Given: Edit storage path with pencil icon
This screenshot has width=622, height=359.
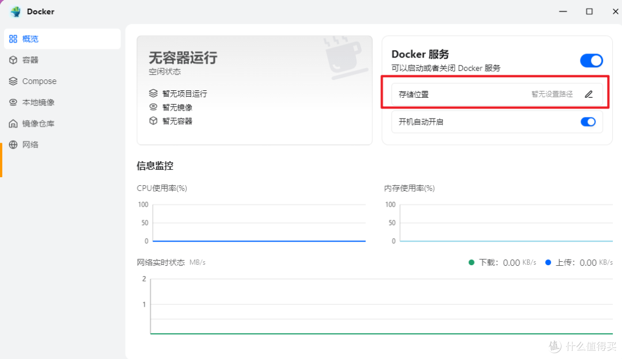Looking at the screenshot, I should coord(589,94).
